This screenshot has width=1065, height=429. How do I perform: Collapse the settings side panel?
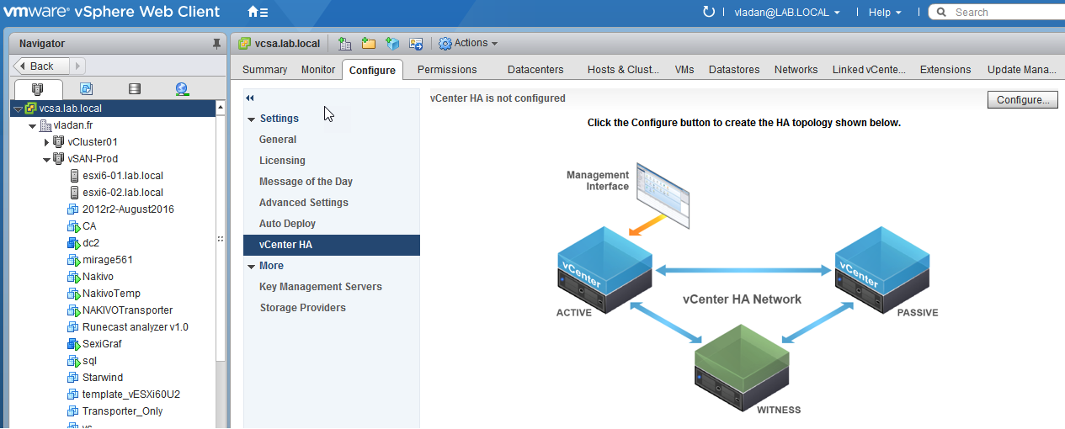coord(250,98)
